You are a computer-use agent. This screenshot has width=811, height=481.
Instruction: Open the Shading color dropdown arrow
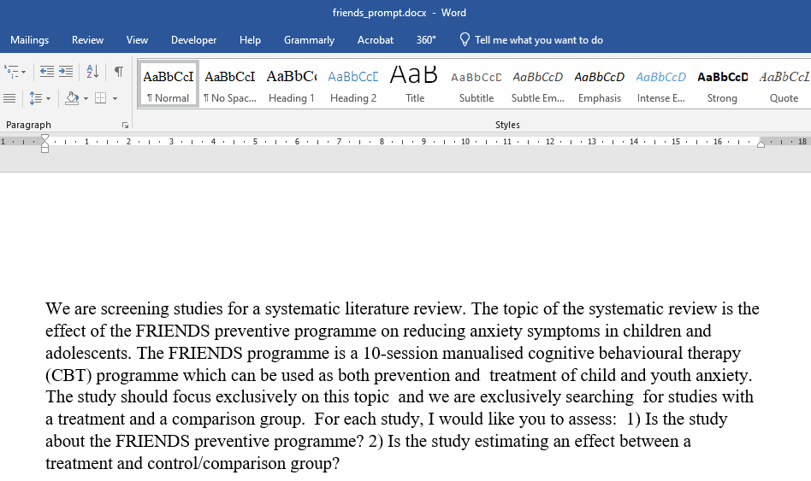(86, 98)
